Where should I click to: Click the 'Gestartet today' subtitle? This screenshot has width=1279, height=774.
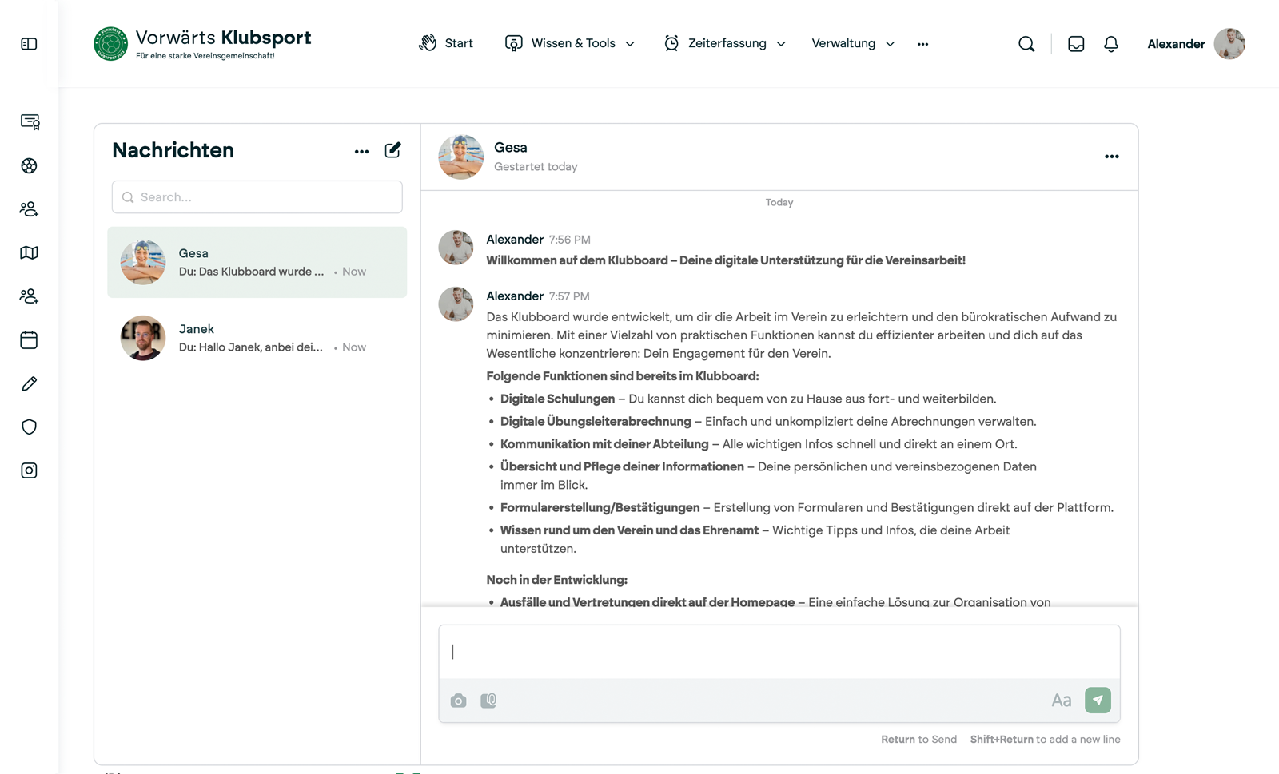536,167
